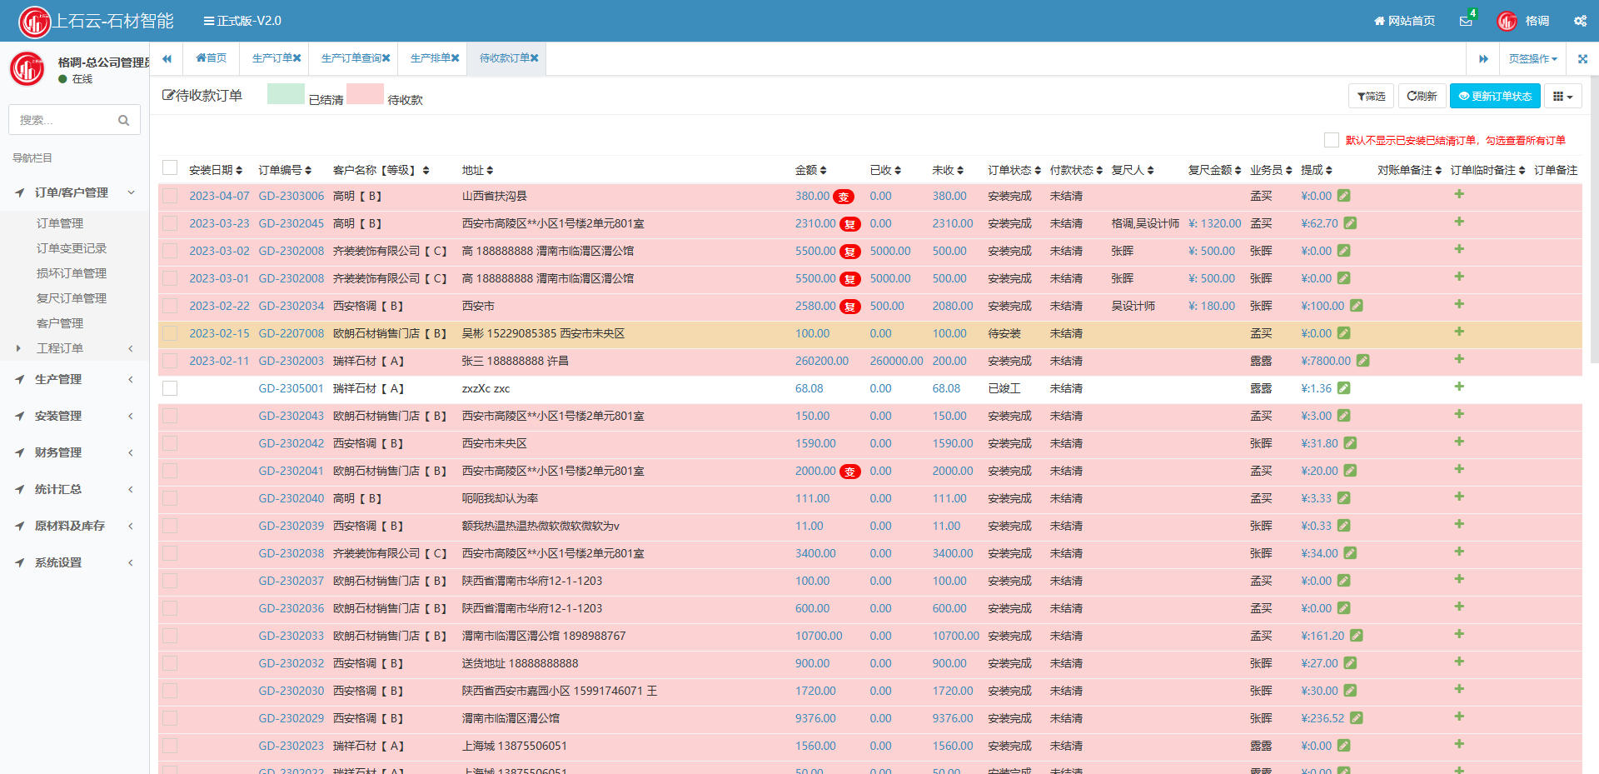Toggle fullscreen expand icon
This screenshot has width=1599, height=774.
[1582, 58]
